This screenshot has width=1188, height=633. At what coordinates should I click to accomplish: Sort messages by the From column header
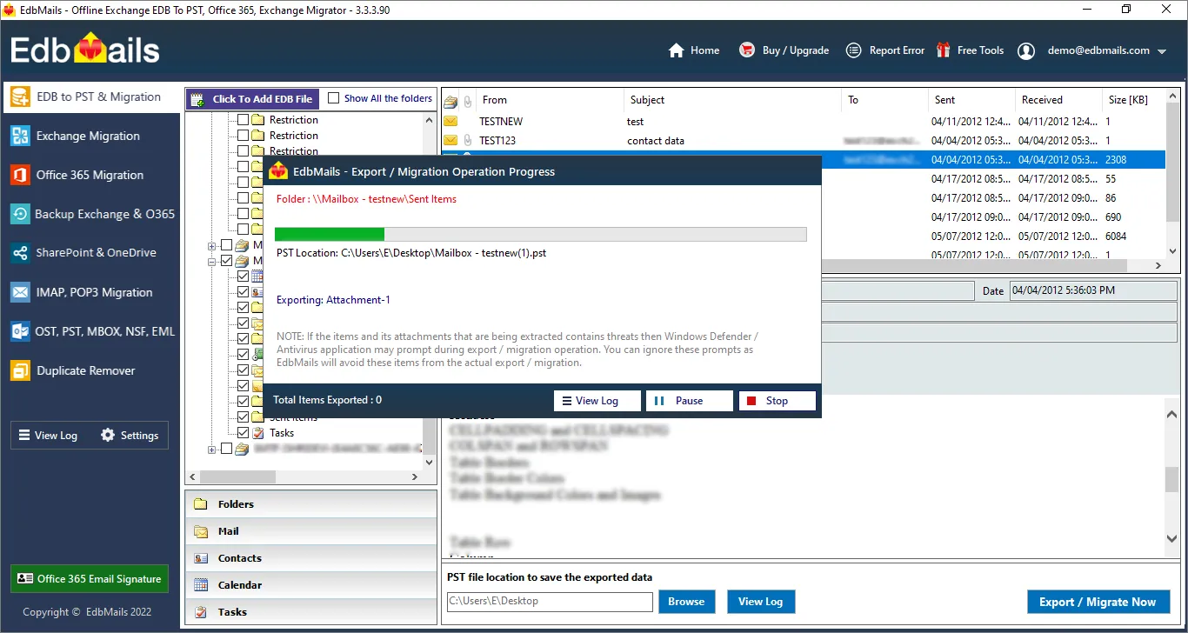pyautogui.click(x=550, y=100)
